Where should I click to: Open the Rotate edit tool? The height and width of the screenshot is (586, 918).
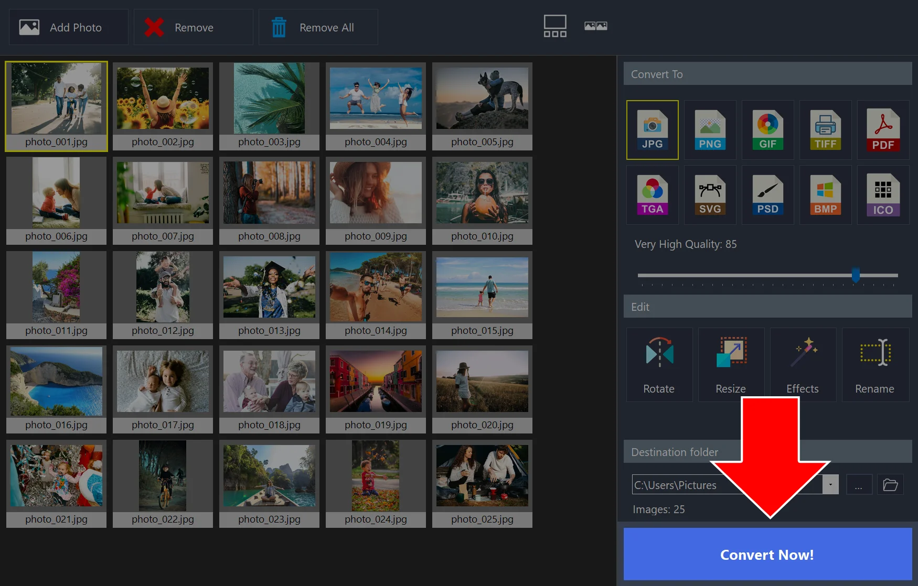pyautogui.click(x=659, y=365)
